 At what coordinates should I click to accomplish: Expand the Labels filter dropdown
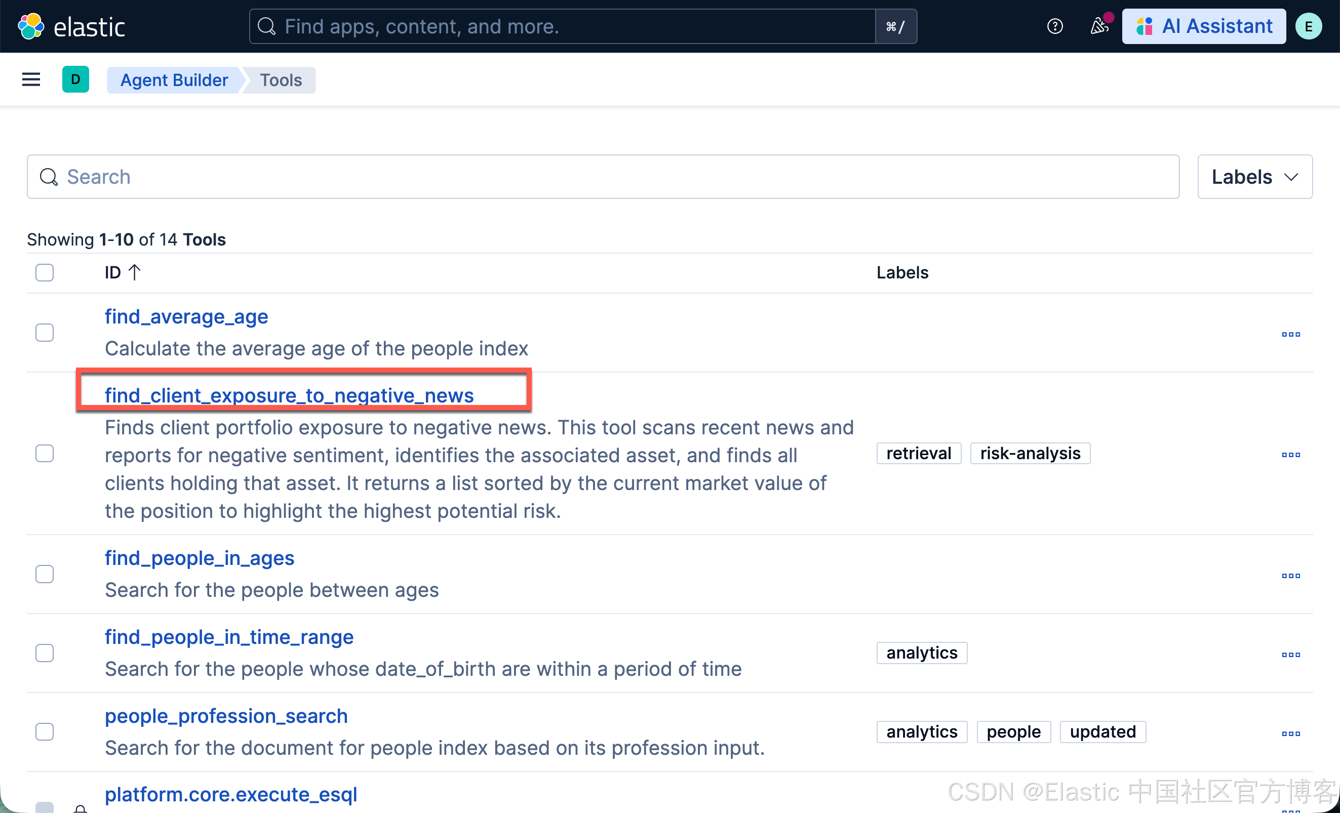[1254, 177]
